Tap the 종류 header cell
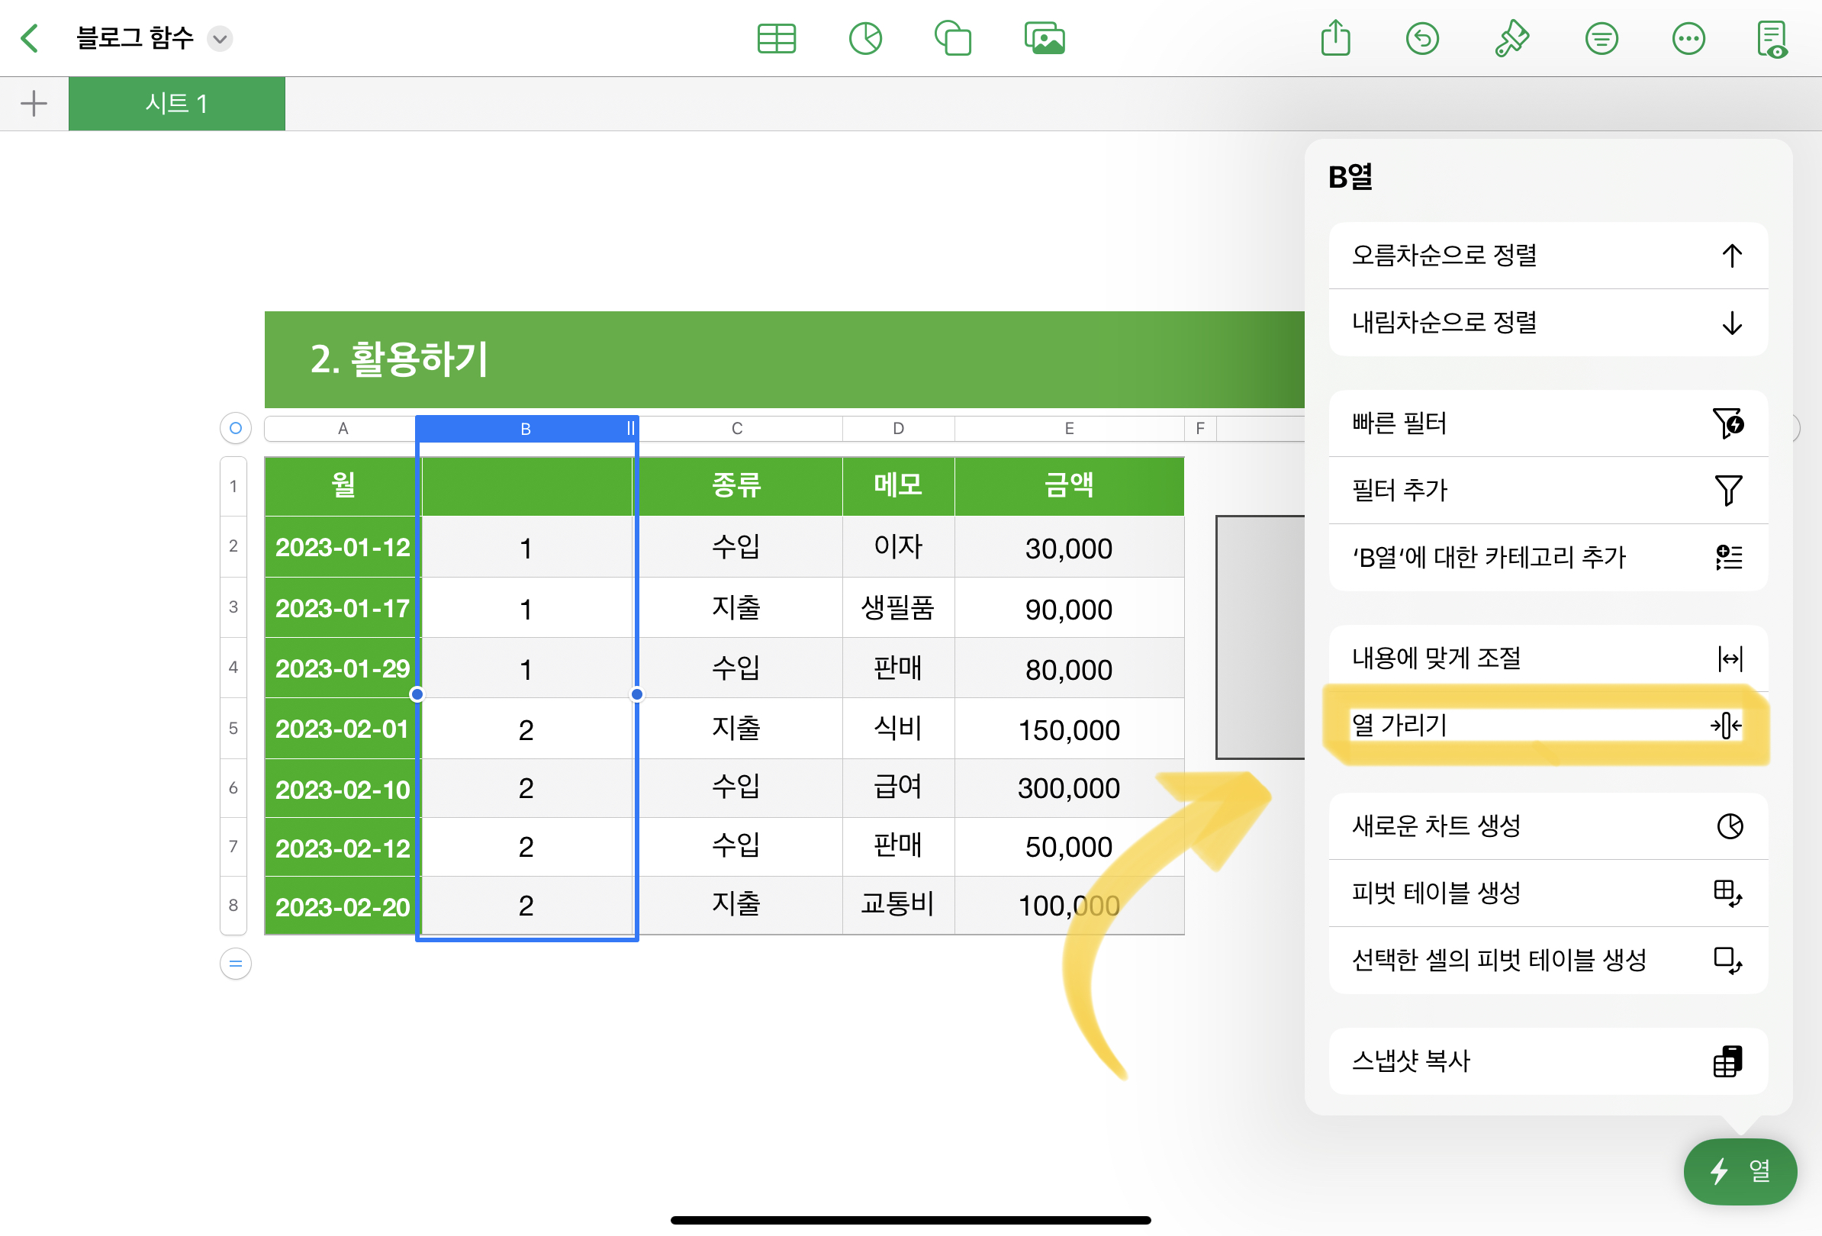 (x=737, y=486)
